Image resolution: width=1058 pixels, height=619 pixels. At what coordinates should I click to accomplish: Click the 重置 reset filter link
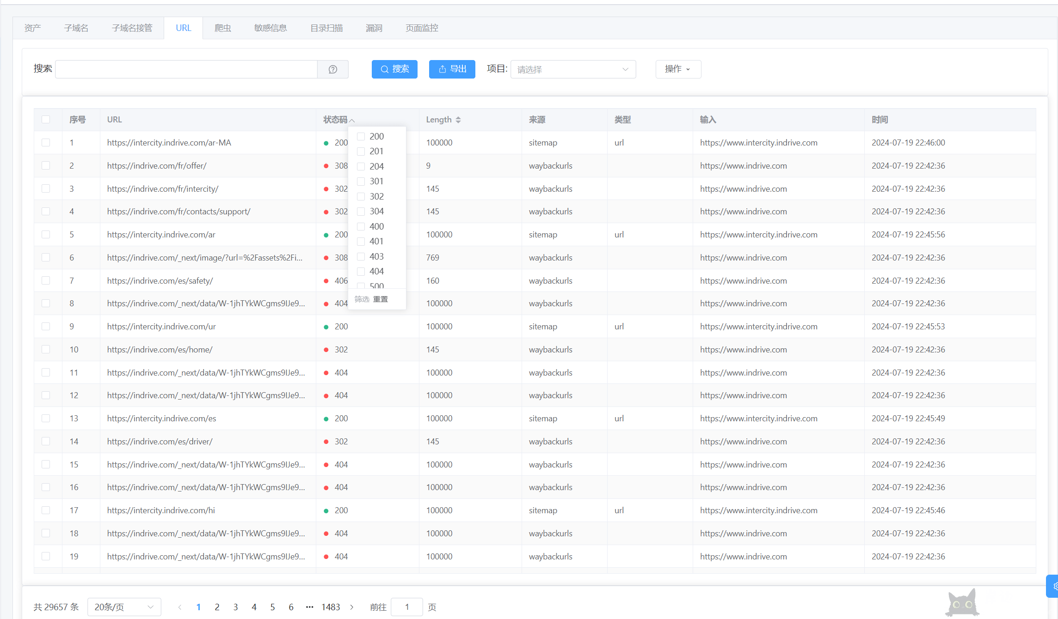[x=381, y=299]
